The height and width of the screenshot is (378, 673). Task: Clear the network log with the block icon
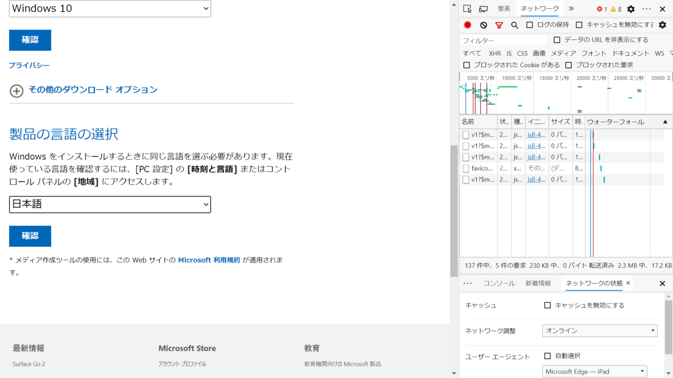coord(483,25)
